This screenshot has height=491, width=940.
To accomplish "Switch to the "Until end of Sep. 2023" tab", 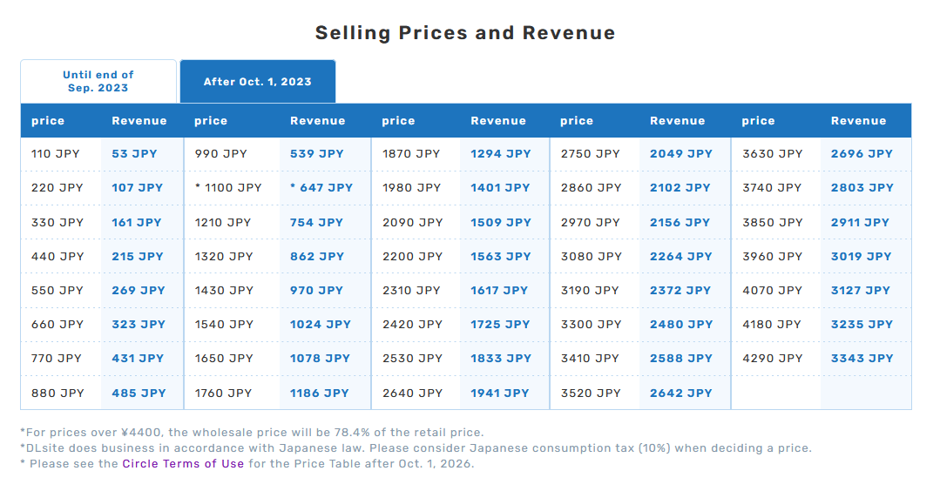I will (98, 82).
